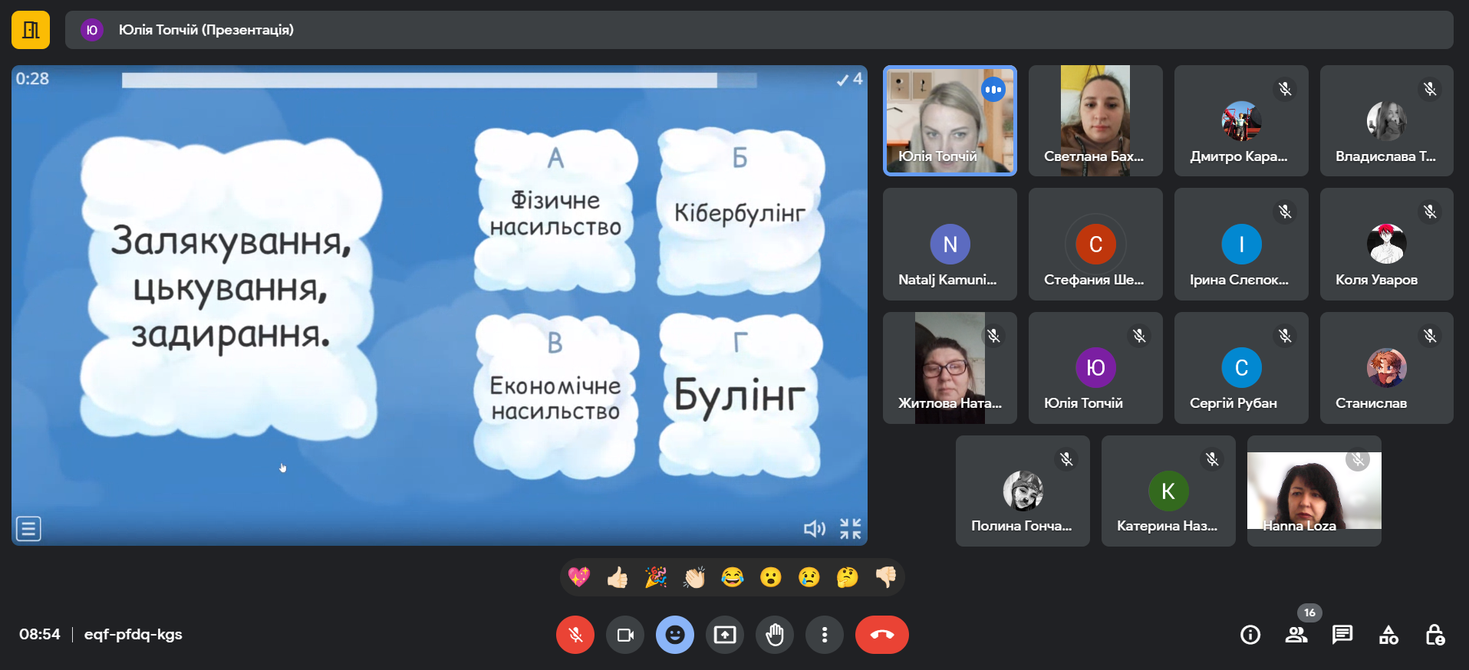
Task: Open the activities icon
Action: pos(1388,635)
